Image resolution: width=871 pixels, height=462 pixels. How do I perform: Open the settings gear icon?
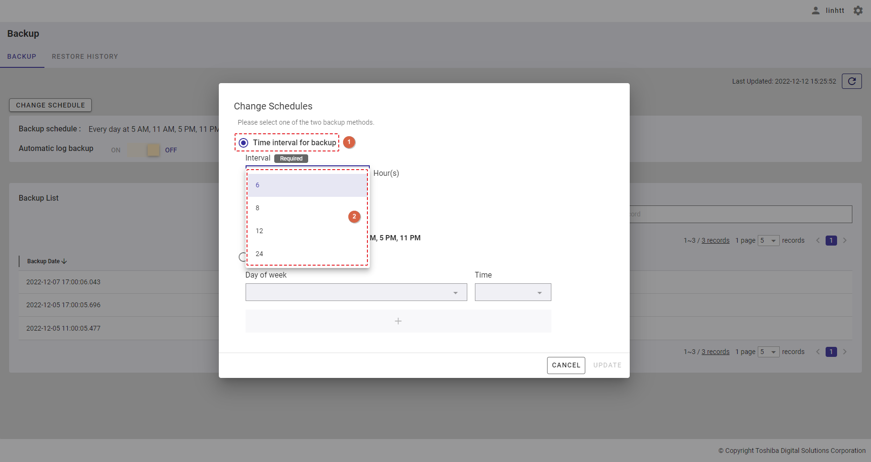tap(858, 11)
